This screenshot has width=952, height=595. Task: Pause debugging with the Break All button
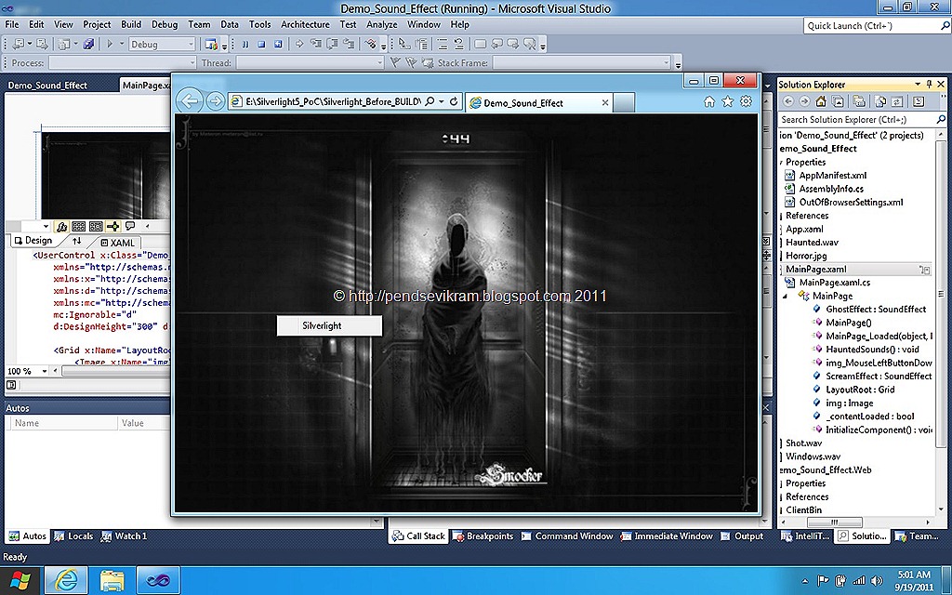click(x=245, y=44)
